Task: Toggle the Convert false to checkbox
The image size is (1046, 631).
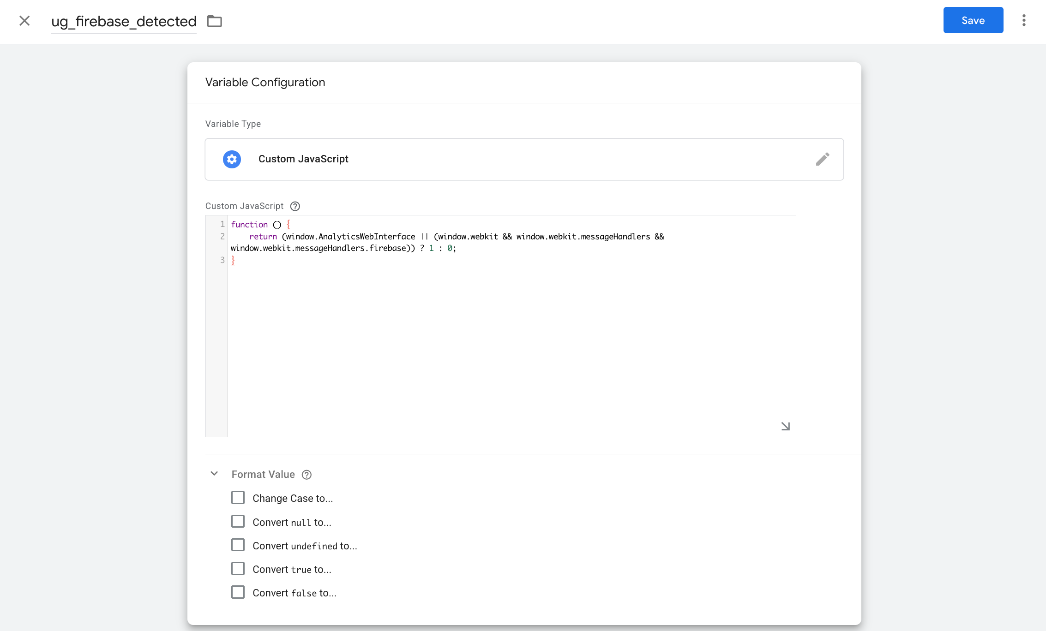Action: (238, 592)
